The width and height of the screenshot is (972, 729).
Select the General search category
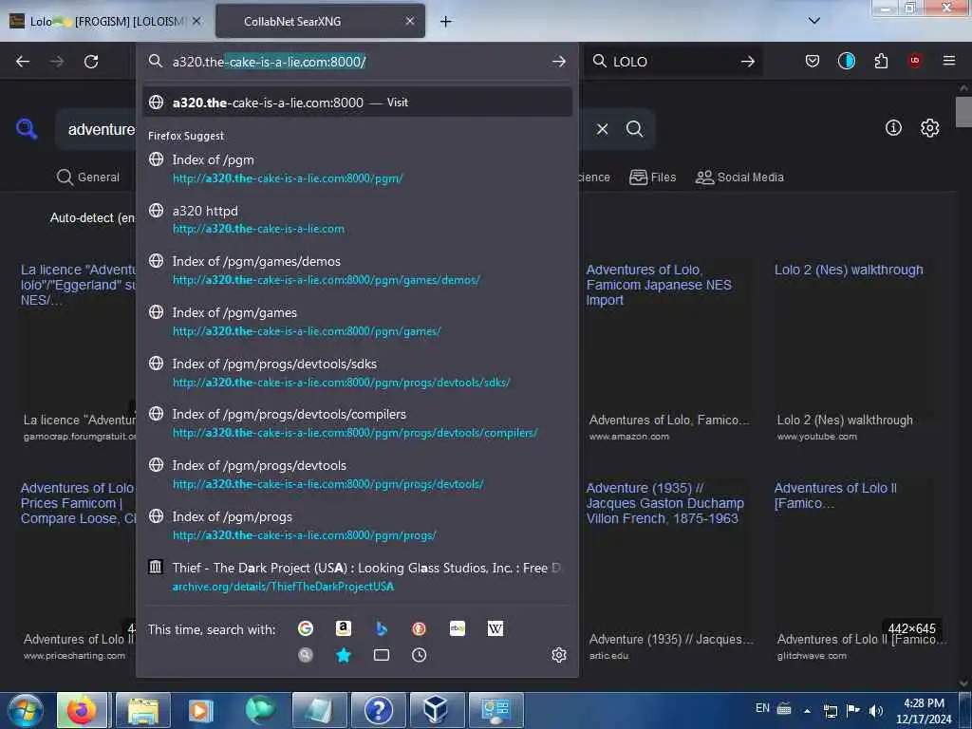[x=88, y=178]
